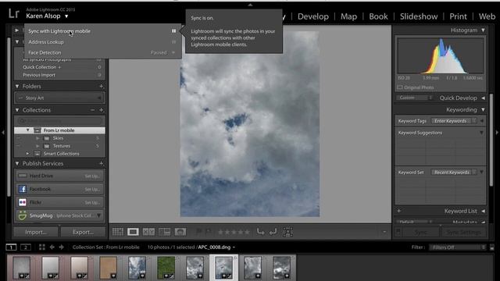Collapse the Folders panel
This screenshot has width=500, height=281.
coord(17,86)
